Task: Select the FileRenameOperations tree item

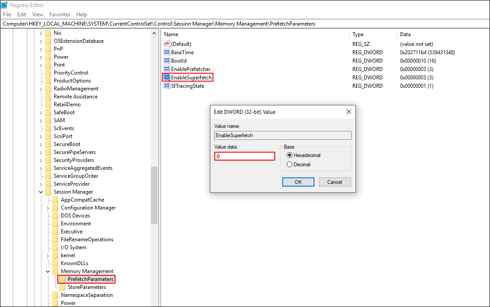Action: (87, 240)
